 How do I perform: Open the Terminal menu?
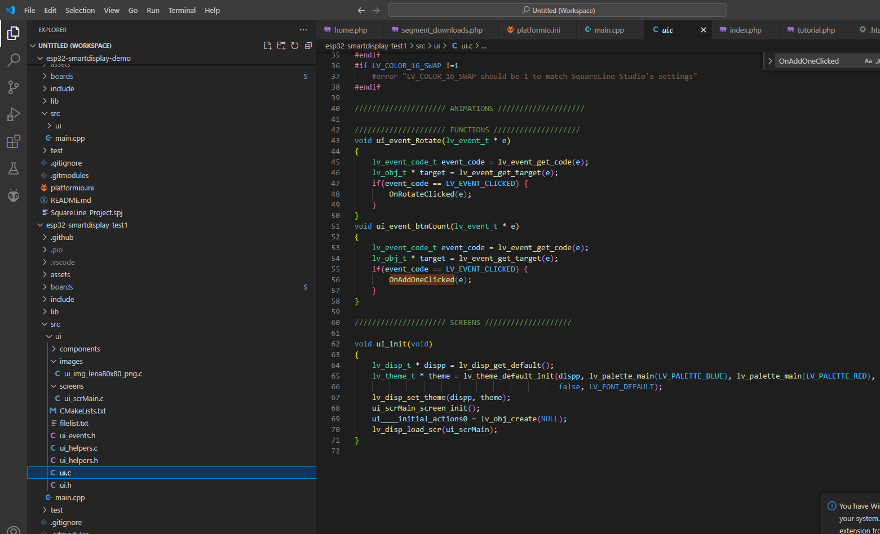pyautogui.click(x=182, y=10)
